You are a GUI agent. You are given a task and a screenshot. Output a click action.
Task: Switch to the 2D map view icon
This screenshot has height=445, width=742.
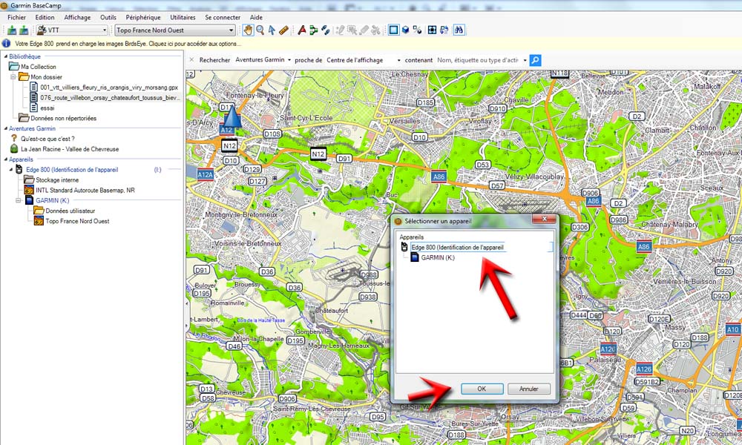(393, 30)
